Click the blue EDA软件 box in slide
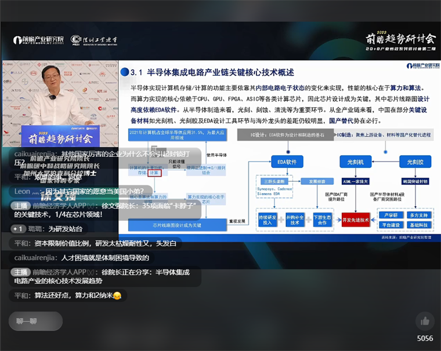 tap(287, 163)
